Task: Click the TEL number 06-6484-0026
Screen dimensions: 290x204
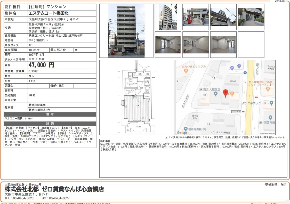Action: coord(23,198)
